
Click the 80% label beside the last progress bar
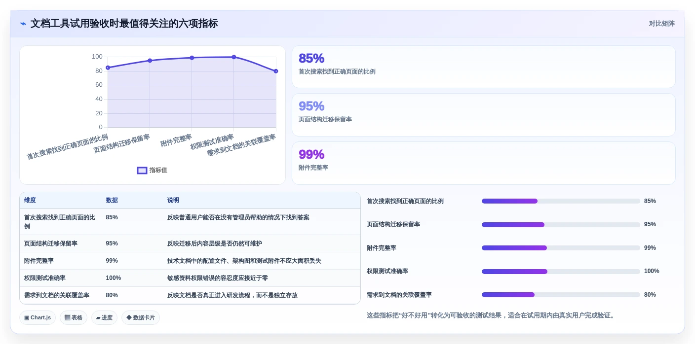(650, 295)
